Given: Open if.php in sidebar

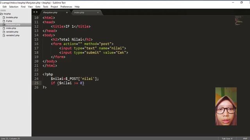Looking at the screenshot, I should [x=9, y=21].
